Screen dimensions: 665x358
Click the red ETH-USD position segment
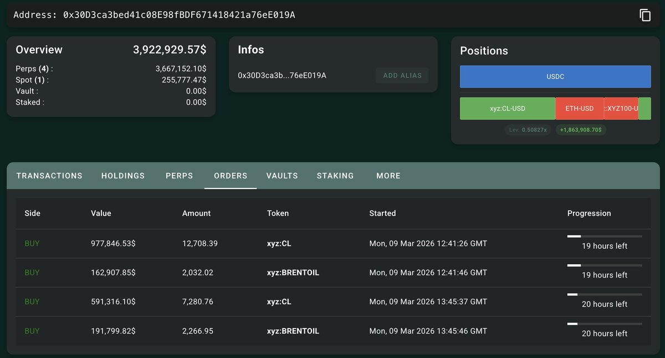point(579,109)
